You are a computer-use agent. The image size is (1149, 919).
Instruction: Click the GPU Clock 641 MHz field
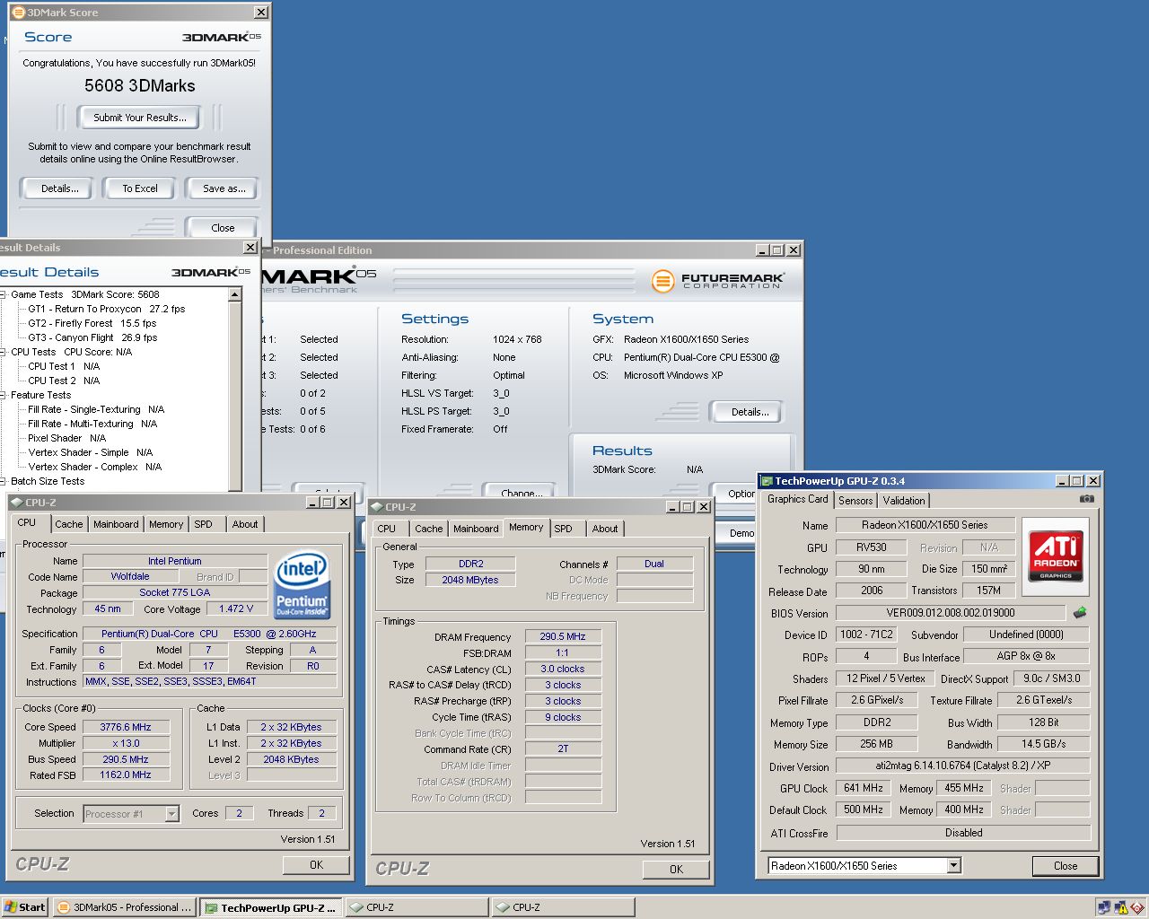864,788
